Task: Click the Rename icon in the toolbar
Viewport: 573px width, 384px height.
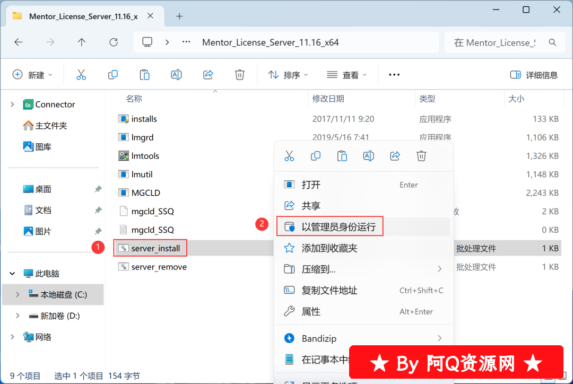Action: [x=176, y=75]
